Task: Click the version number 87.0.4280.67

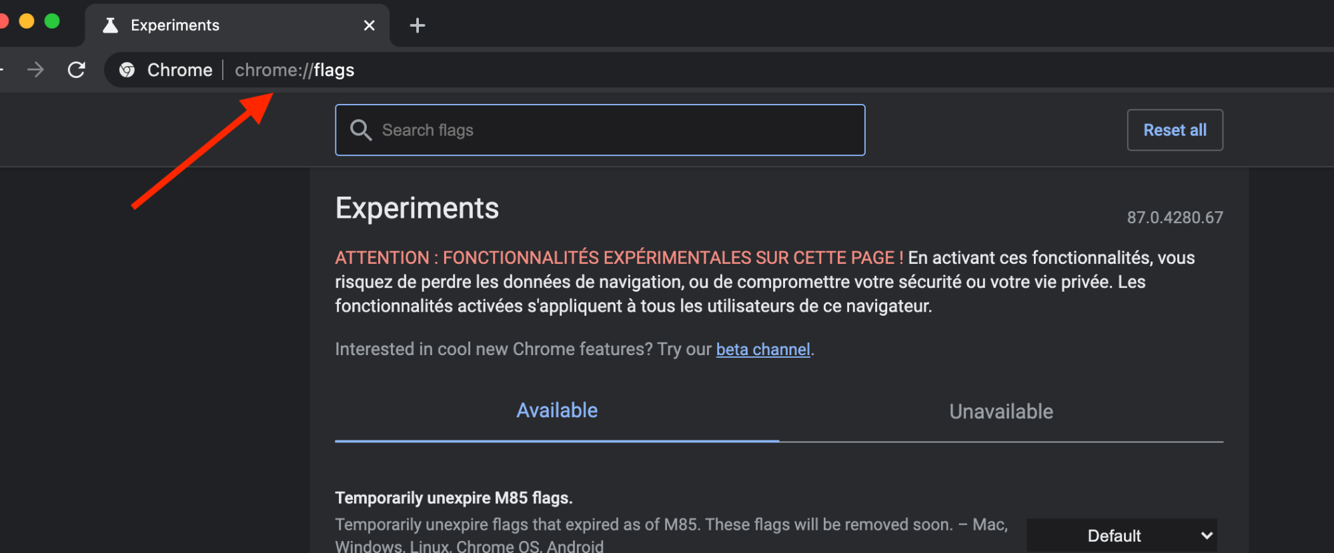Action: pyautogui.click(x=1175, y=217)
